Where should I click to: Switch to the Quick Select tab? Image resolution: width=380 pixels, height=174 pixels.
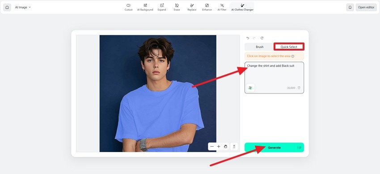pos(289,47)
